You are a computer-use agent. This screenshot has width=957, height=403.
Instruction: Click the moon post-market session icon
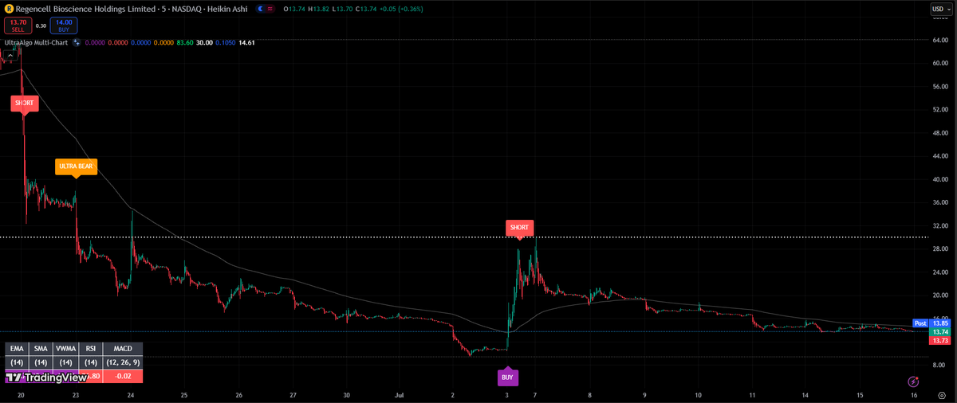coord(260,9)
